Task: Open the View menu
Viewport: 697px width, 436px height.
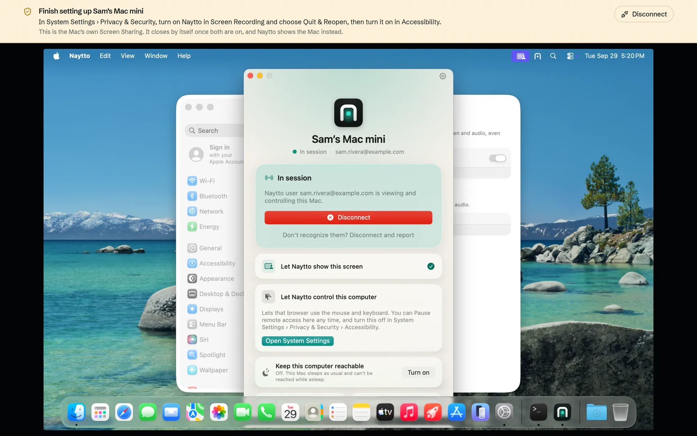Action: (128, 56)
